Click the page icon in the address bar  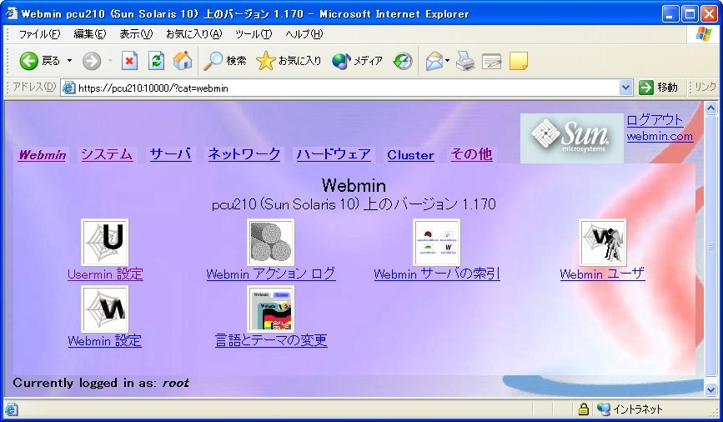point(68,88)
